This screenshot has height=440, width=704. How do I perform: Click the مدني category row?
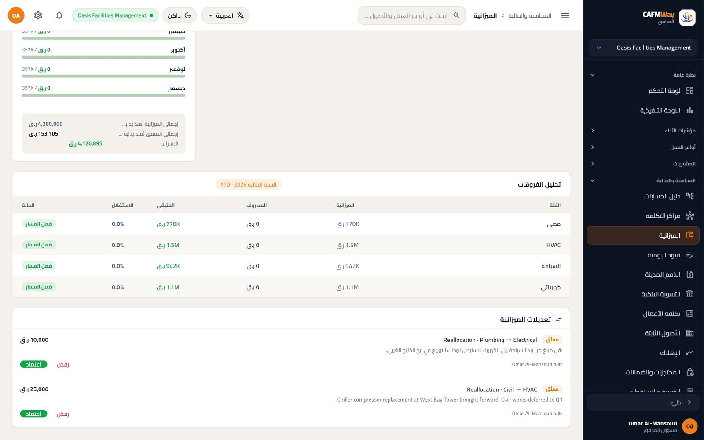[x=291, y=224]
